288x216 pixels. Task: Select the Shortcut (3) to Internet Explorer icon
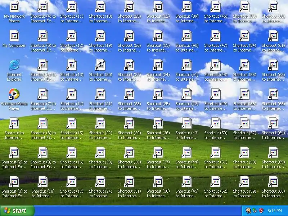(x=14, y=182)
